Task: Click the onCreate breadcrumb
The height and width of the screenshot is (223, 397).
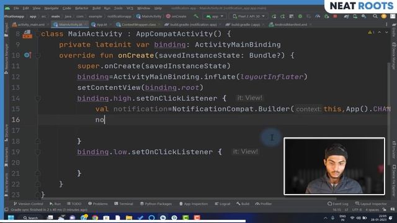Action: pyautogui.click(x=176, y=17)
